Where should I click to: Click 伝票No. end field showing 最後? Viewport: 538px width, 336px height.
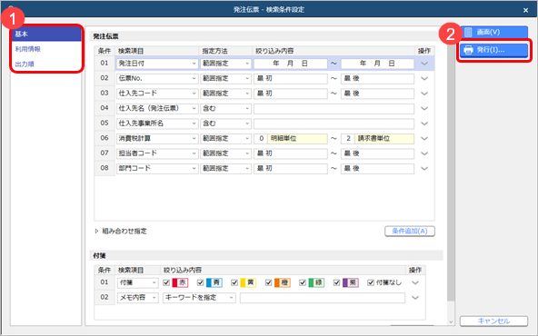pyautogui.click(x=377, y=78)
